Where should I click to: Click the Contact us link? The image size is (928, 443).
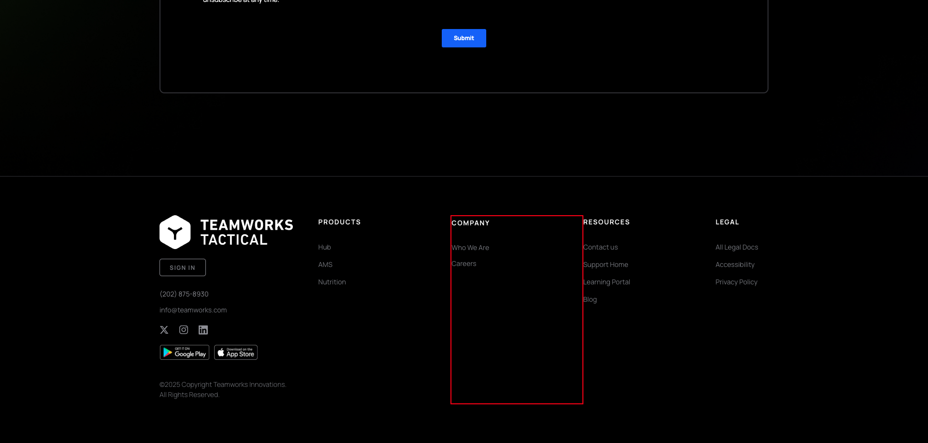[600, 247]
